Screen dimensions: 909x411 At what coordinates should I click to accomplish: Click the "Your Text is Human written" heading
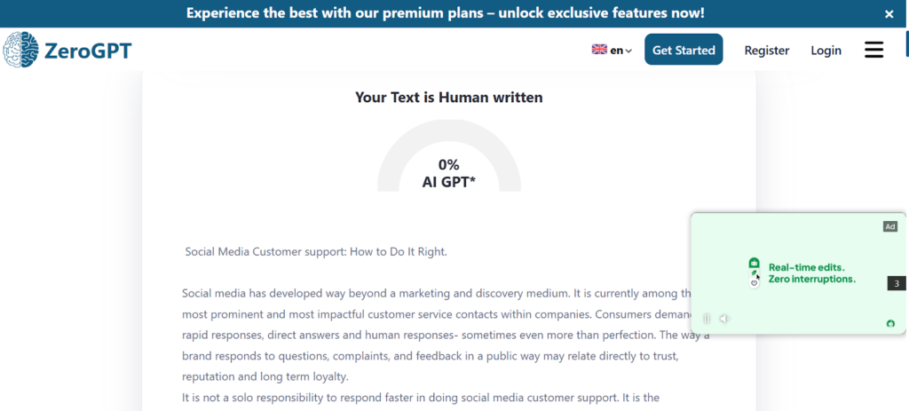448,97
